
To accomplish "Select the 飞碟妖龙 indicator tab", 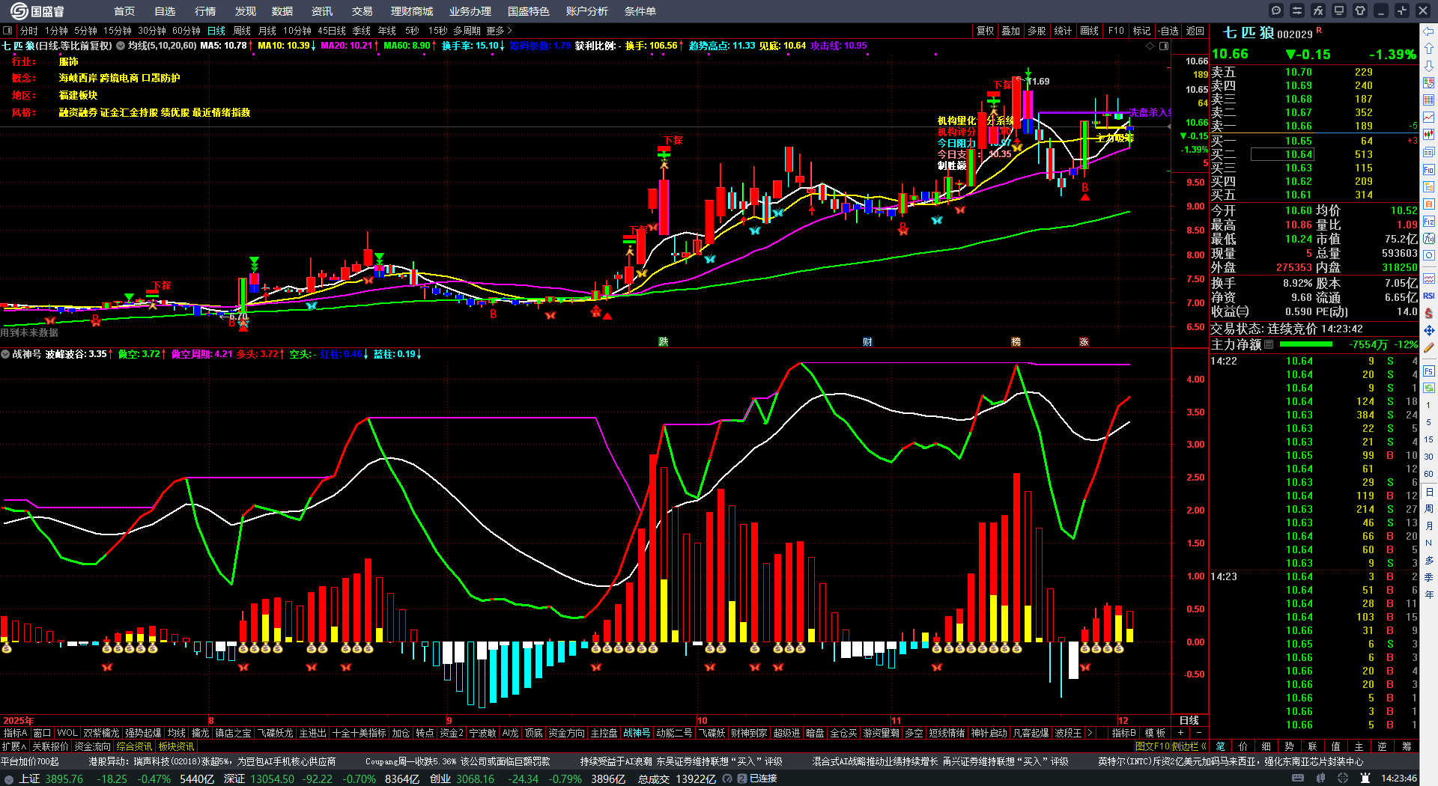I will pos(275,733).
